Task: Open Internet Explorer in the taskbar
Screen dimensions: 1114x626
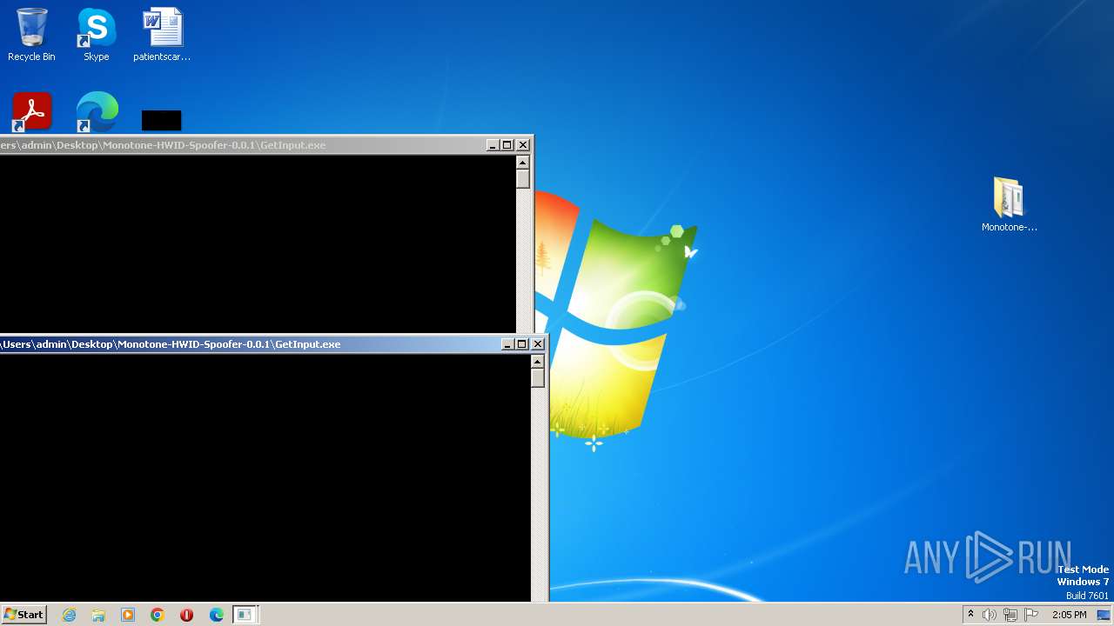Action: [69, 615]
